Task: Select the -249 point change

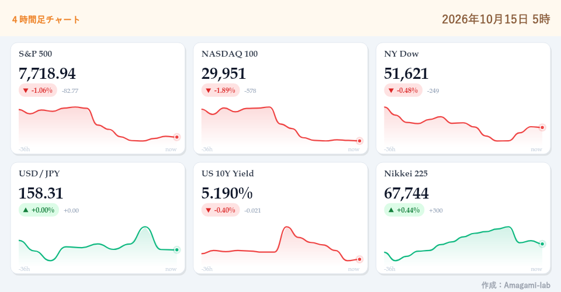Action: [x=433, y=91]
